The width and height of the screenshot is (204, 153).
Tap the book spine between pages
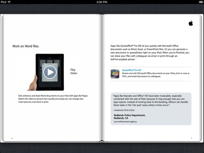(102, 78)
